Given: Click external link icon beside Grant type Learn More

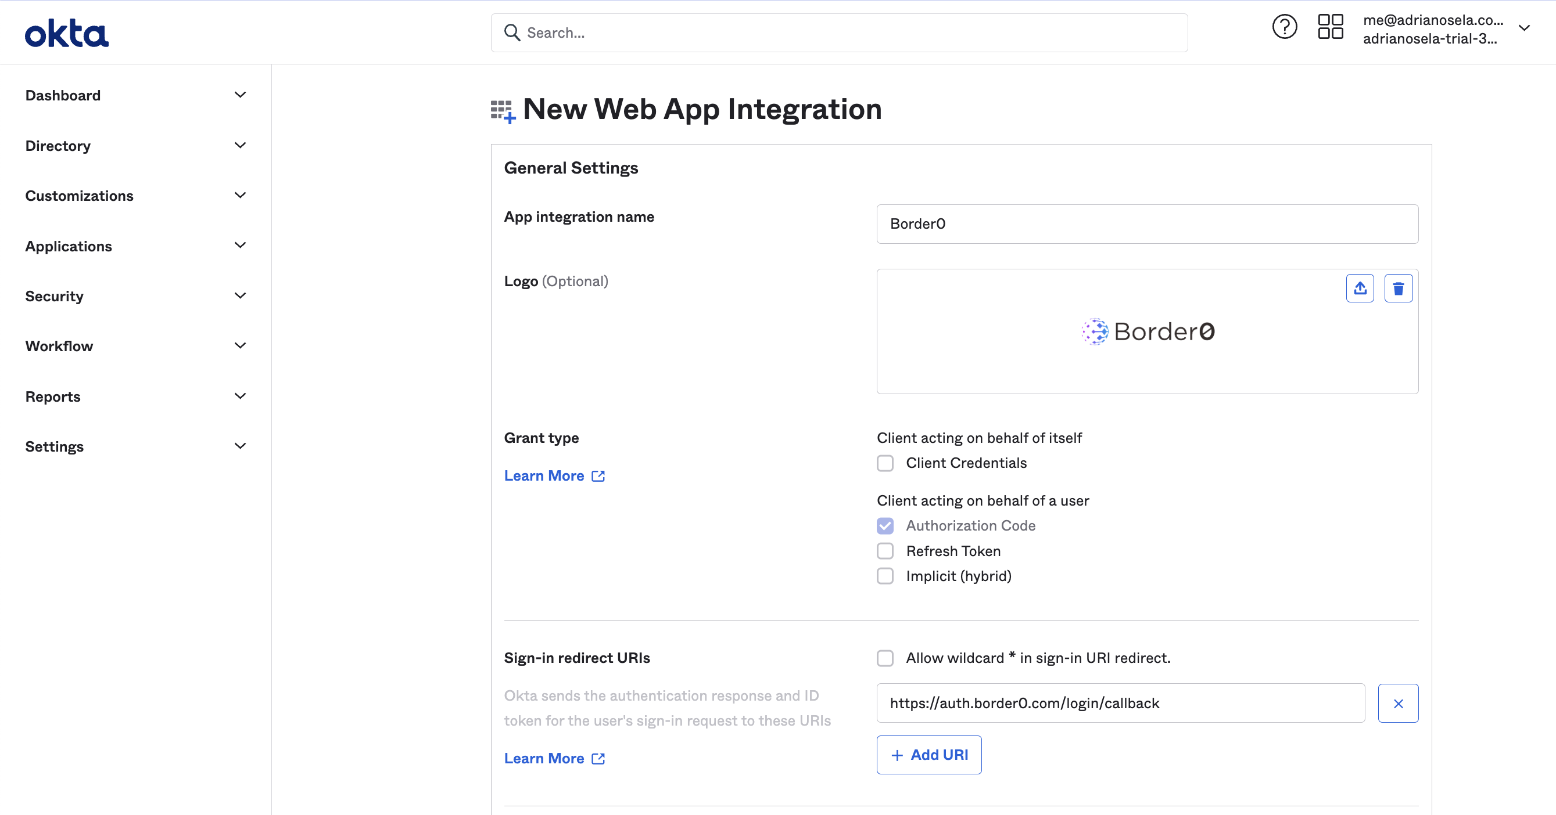Looking at the screenshot, I should click(x=598, y=477).
